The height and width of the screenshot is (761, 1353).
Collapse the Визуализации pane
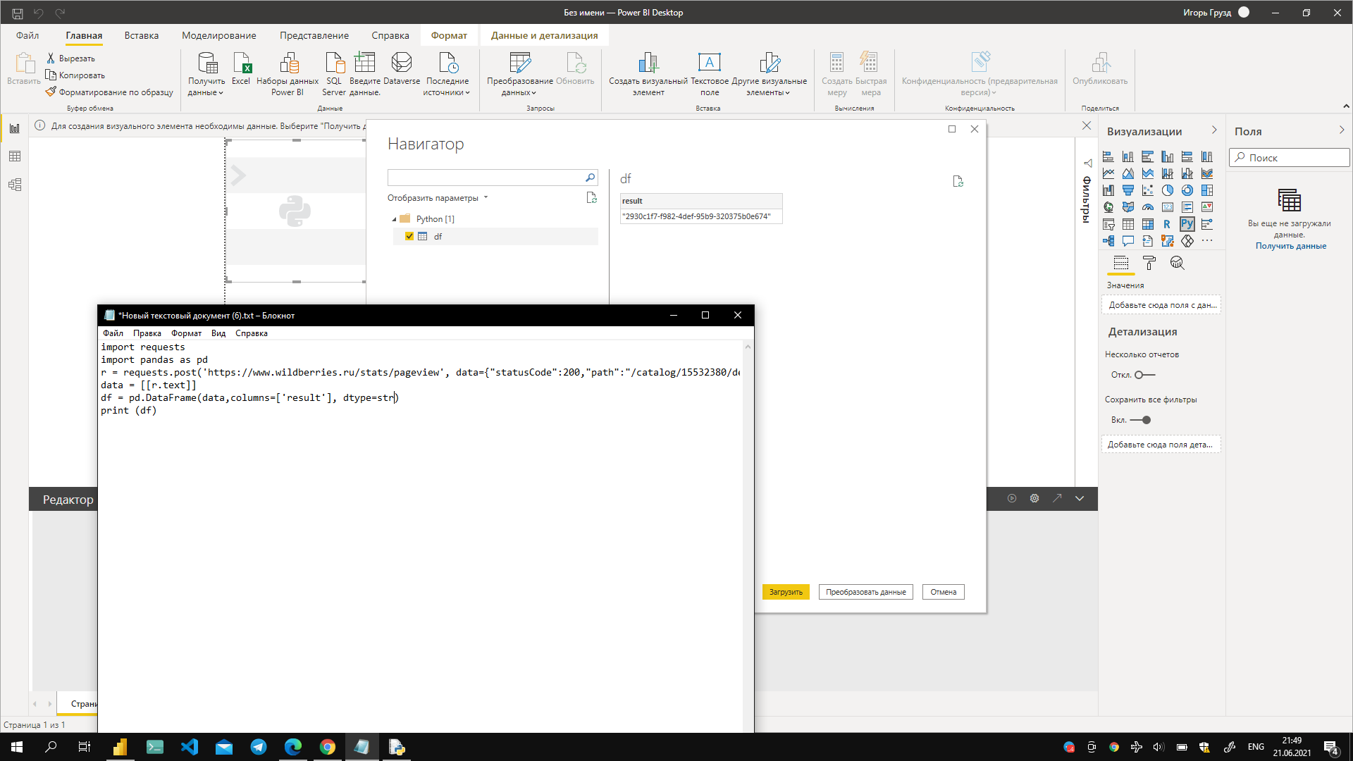pos(1214,130)
